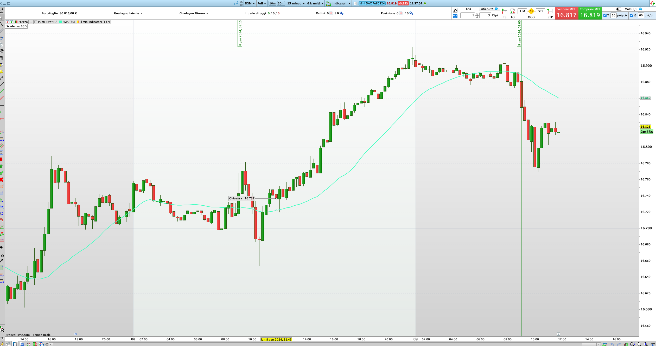The height and width of the screenshot is (346, 656).
Task: Select the red line drawing tool
Action: (2, 98)
